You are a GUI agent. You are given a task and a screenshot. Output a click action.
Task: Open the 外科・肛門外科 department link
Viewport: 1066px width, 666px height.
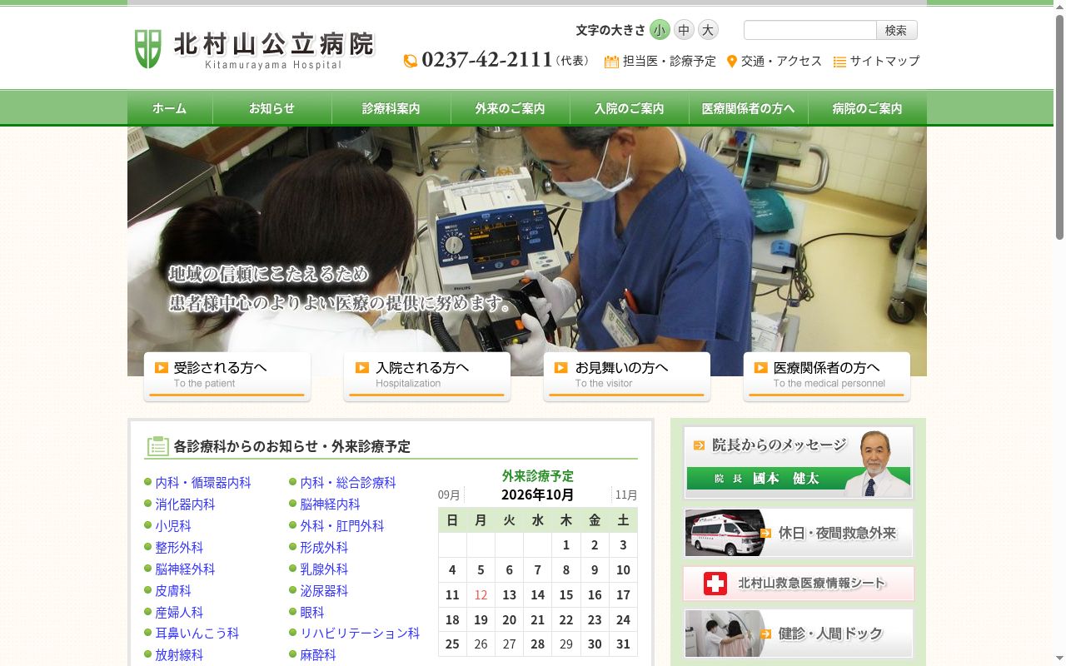tap(342, 526)
